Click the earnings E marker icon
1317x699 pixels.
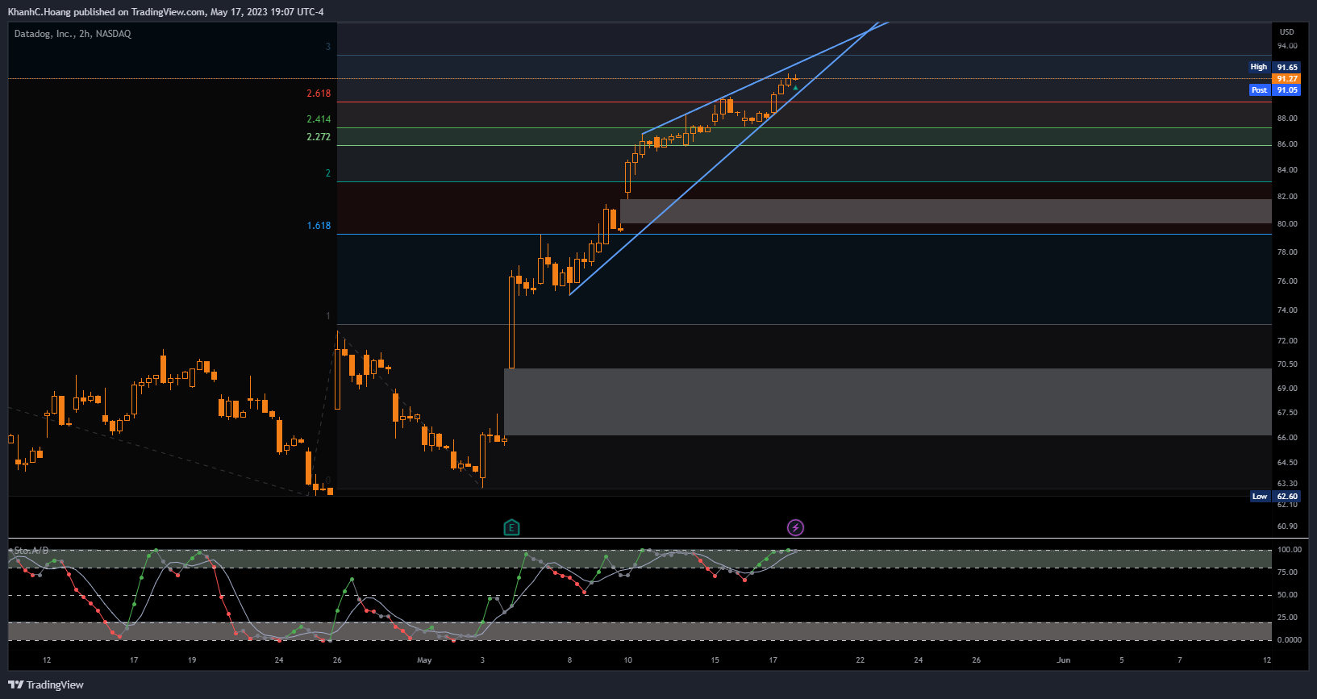511,528
